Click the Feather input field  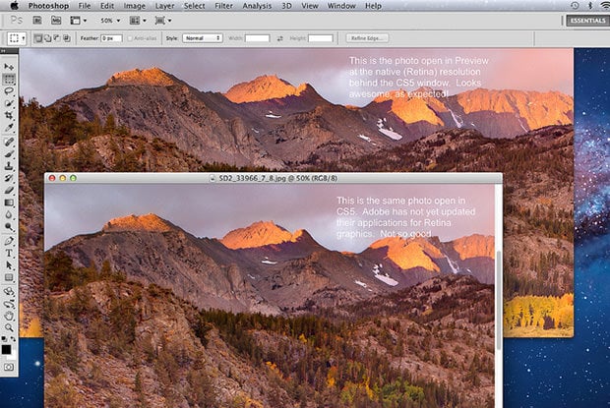(111, 38)
